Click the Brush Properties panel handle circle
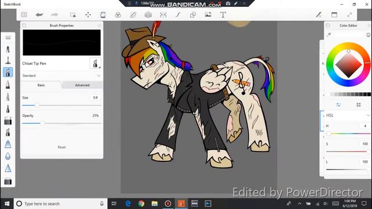This screenshot has height=209, width=372. (x=24, y=26)
